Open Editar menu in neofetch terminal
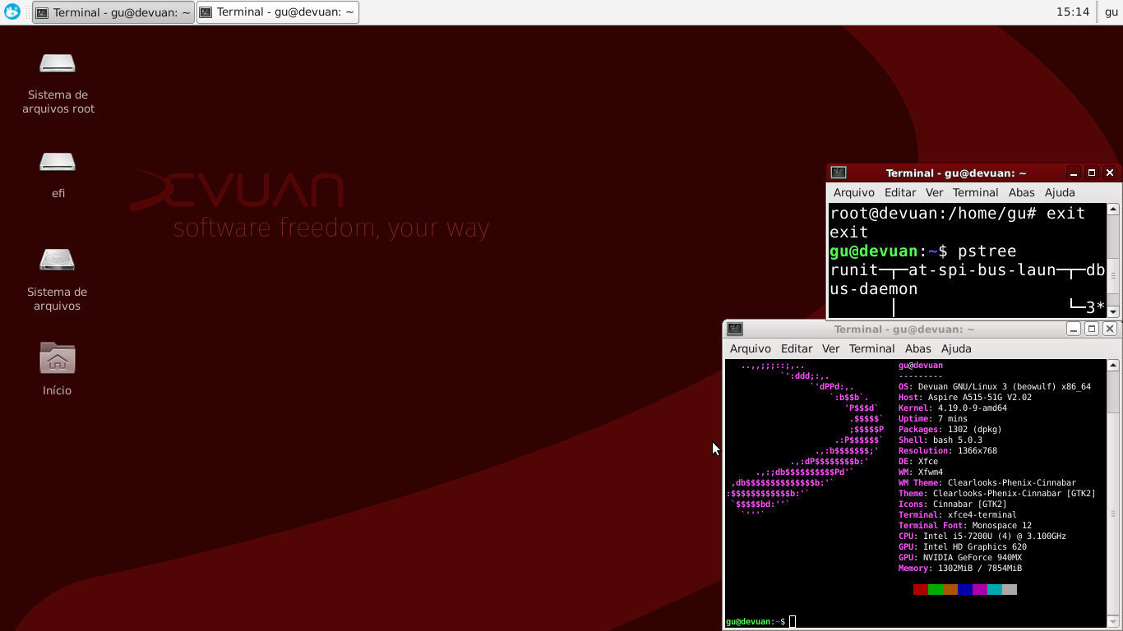Viewport: 1123px width, 631px height. tap(796, 348)
